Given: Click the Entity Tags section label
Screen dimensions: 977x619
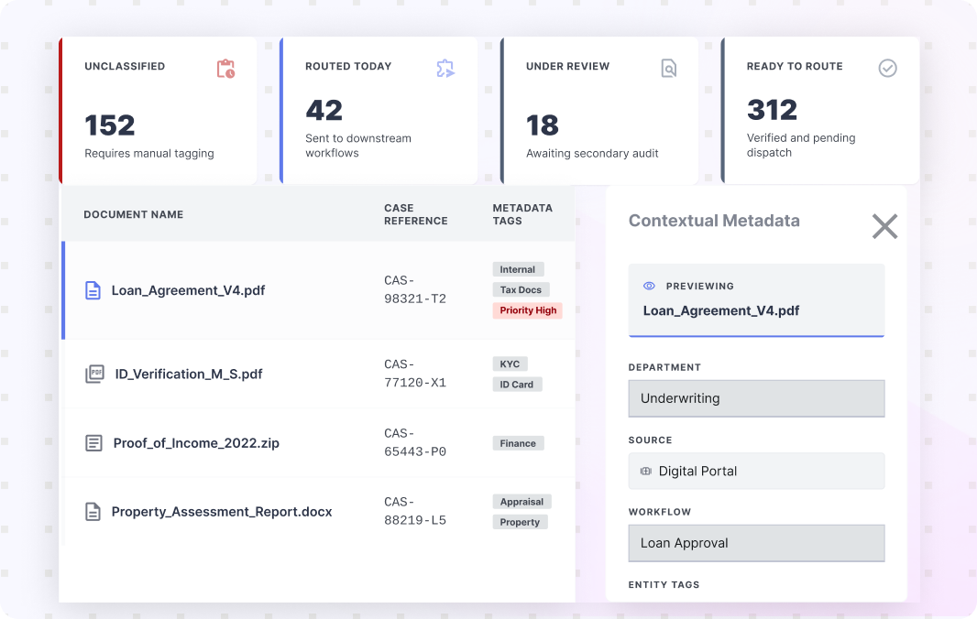Looking at the screenshot, I should click(x=664, y=584).
